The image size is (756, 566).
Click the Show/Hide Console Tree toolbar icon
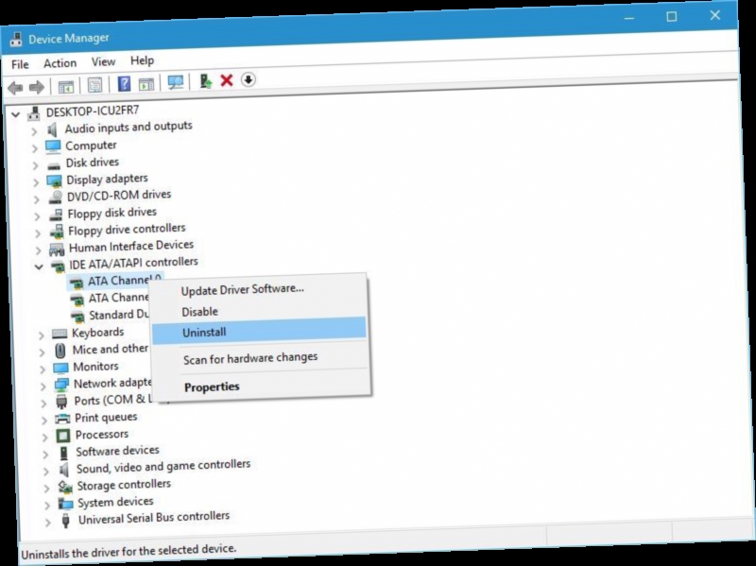[67, 84]
